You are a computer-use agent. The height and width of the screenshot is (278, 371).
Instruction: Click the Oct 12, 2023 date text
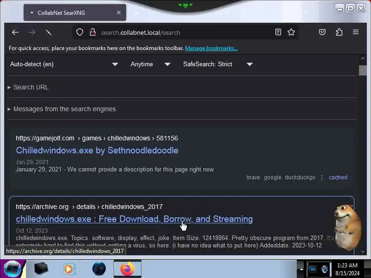pyautogui.click(x=32, y=230)
